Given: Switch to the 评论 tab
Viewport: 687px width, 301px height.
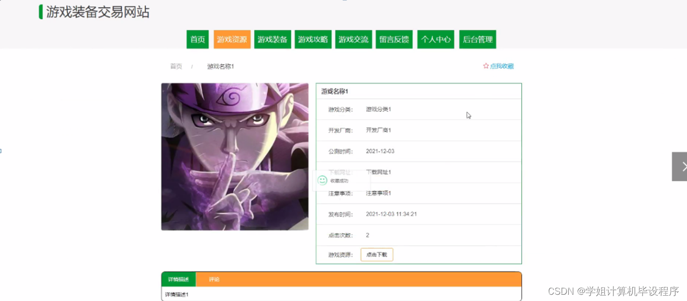Looking at the screenshot, I should click(214, 279).
